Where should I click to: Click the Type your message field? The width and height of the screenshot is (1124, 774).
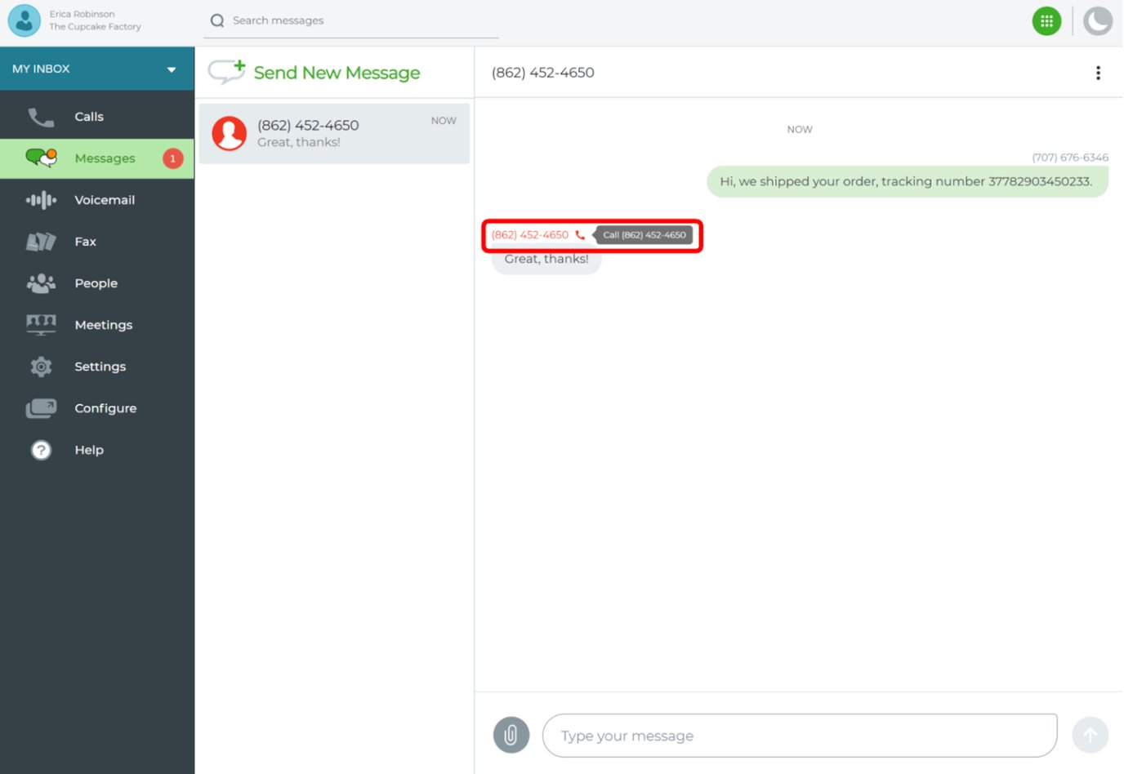[x=799, y=734]
